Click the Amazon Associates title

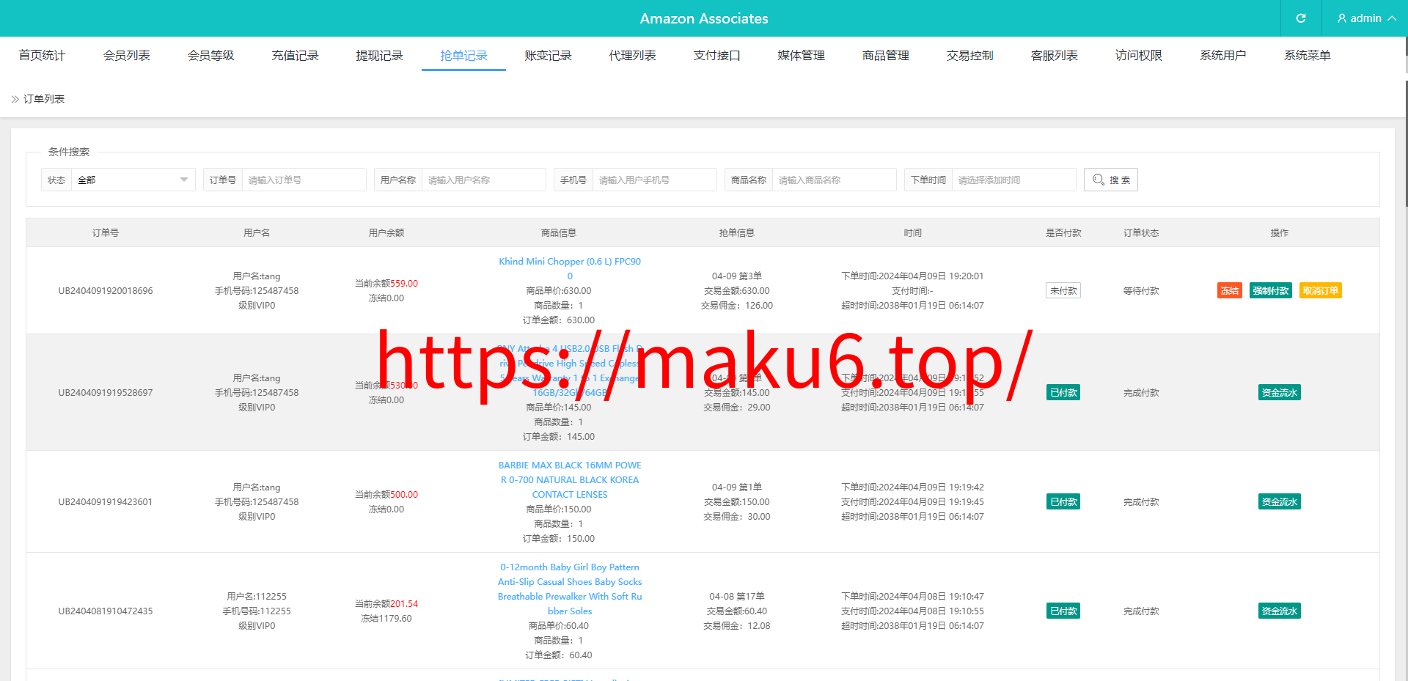(704, 18)
